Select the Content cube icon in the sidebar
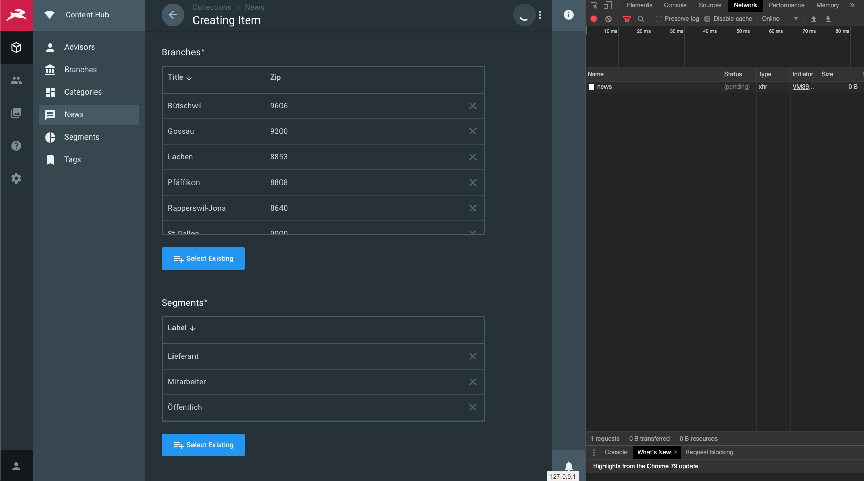Viewport: 864px width, 481px height. point(16,48)
